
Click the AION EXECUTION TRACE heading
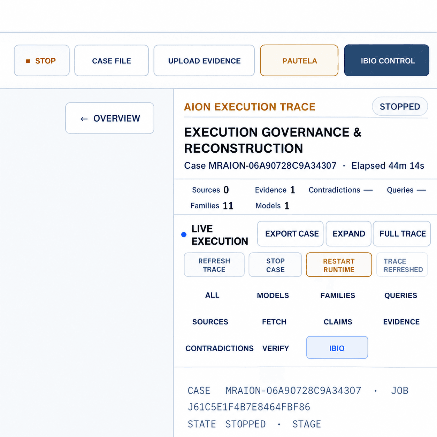(250, 107)
